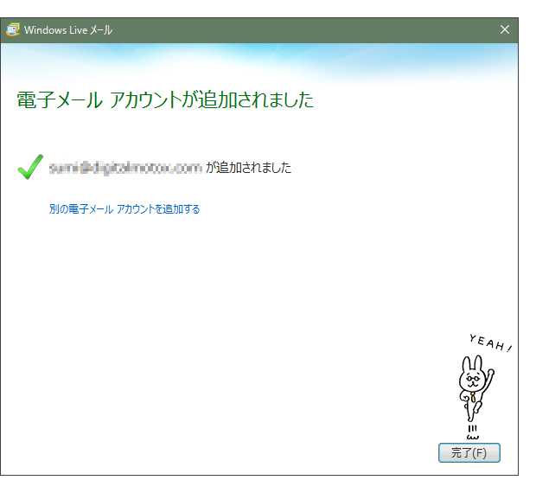Click the が追加されました confirmation text

click(x=248, y=168)
